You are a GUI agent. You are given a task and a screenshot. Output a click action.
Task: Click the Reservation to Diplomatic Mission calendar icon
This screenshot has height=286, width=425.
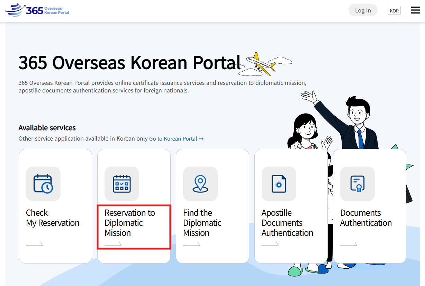(122, 184)
